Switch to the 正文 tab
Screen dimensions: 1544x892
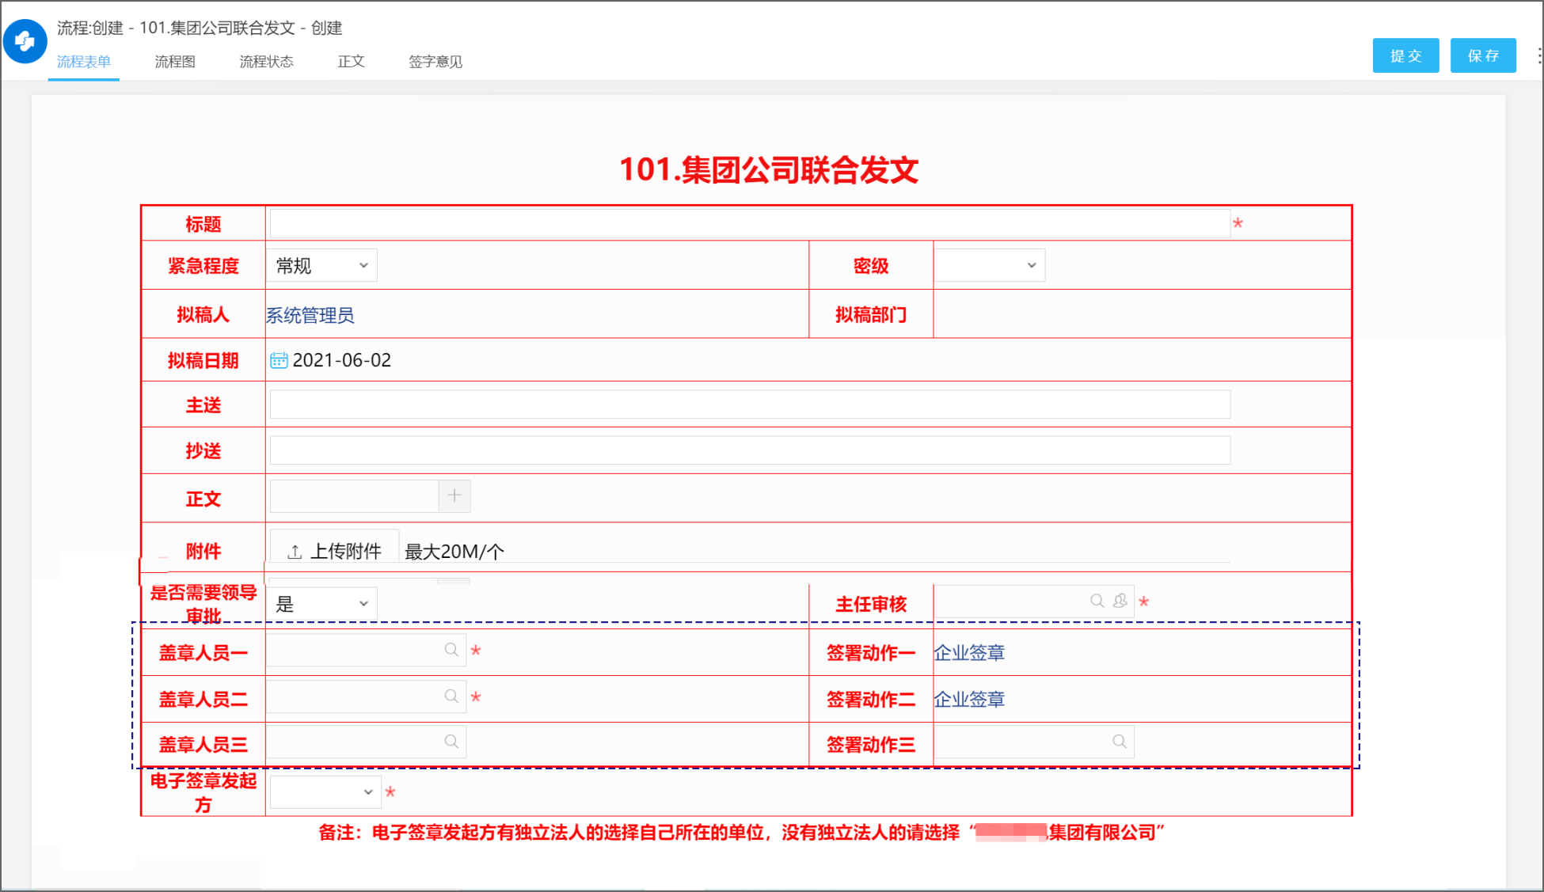click(352, 62)
